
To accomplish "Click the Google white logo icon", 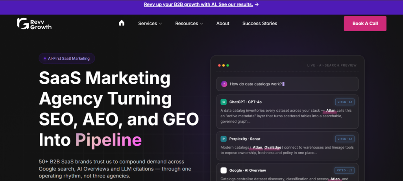I will (224, 170).
